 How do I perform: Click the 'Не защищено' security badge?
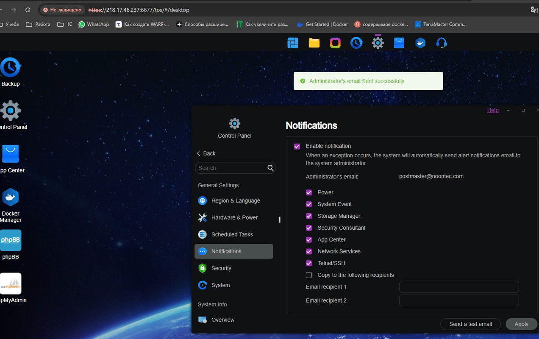point(62,10)
